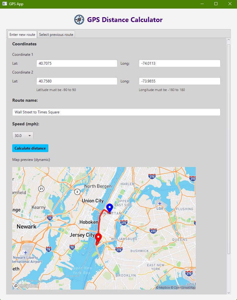Select the Enter new route tab
This screenshot has height=300, width=237.
coord(22,35)
